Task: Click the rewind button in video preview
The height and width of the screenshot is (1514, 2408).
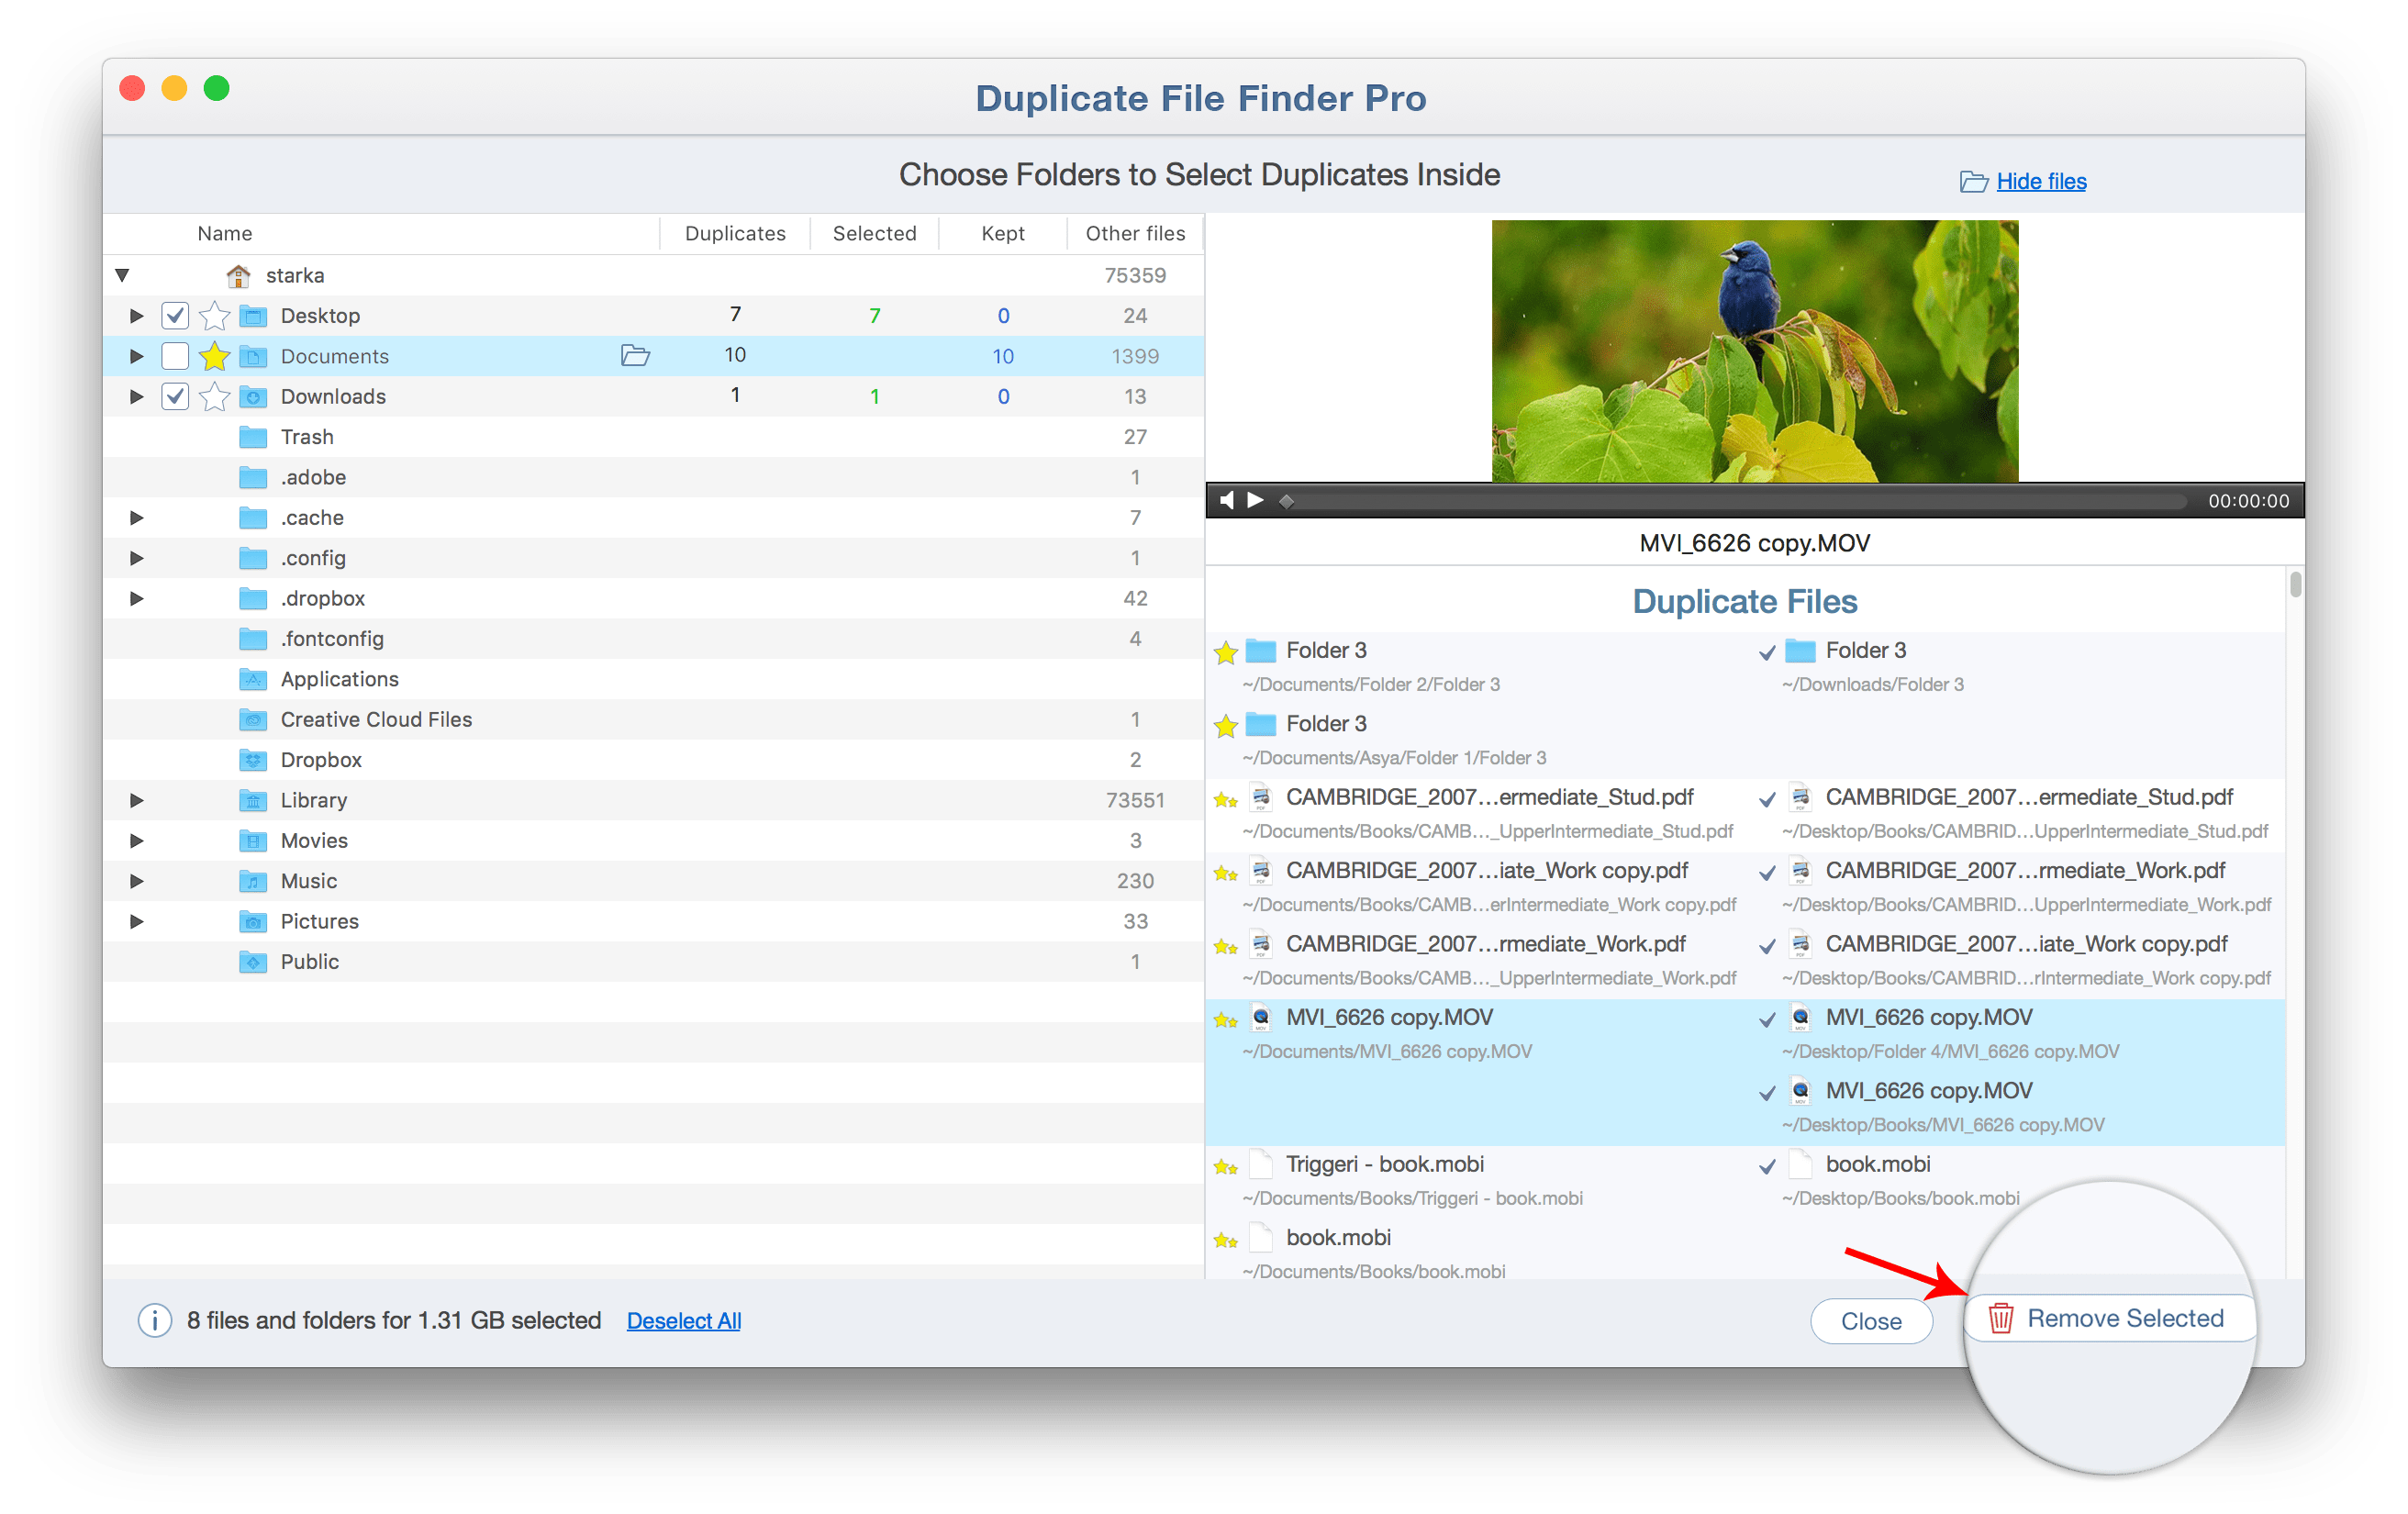Action: pyautogui.click(x=1232, y=504)
